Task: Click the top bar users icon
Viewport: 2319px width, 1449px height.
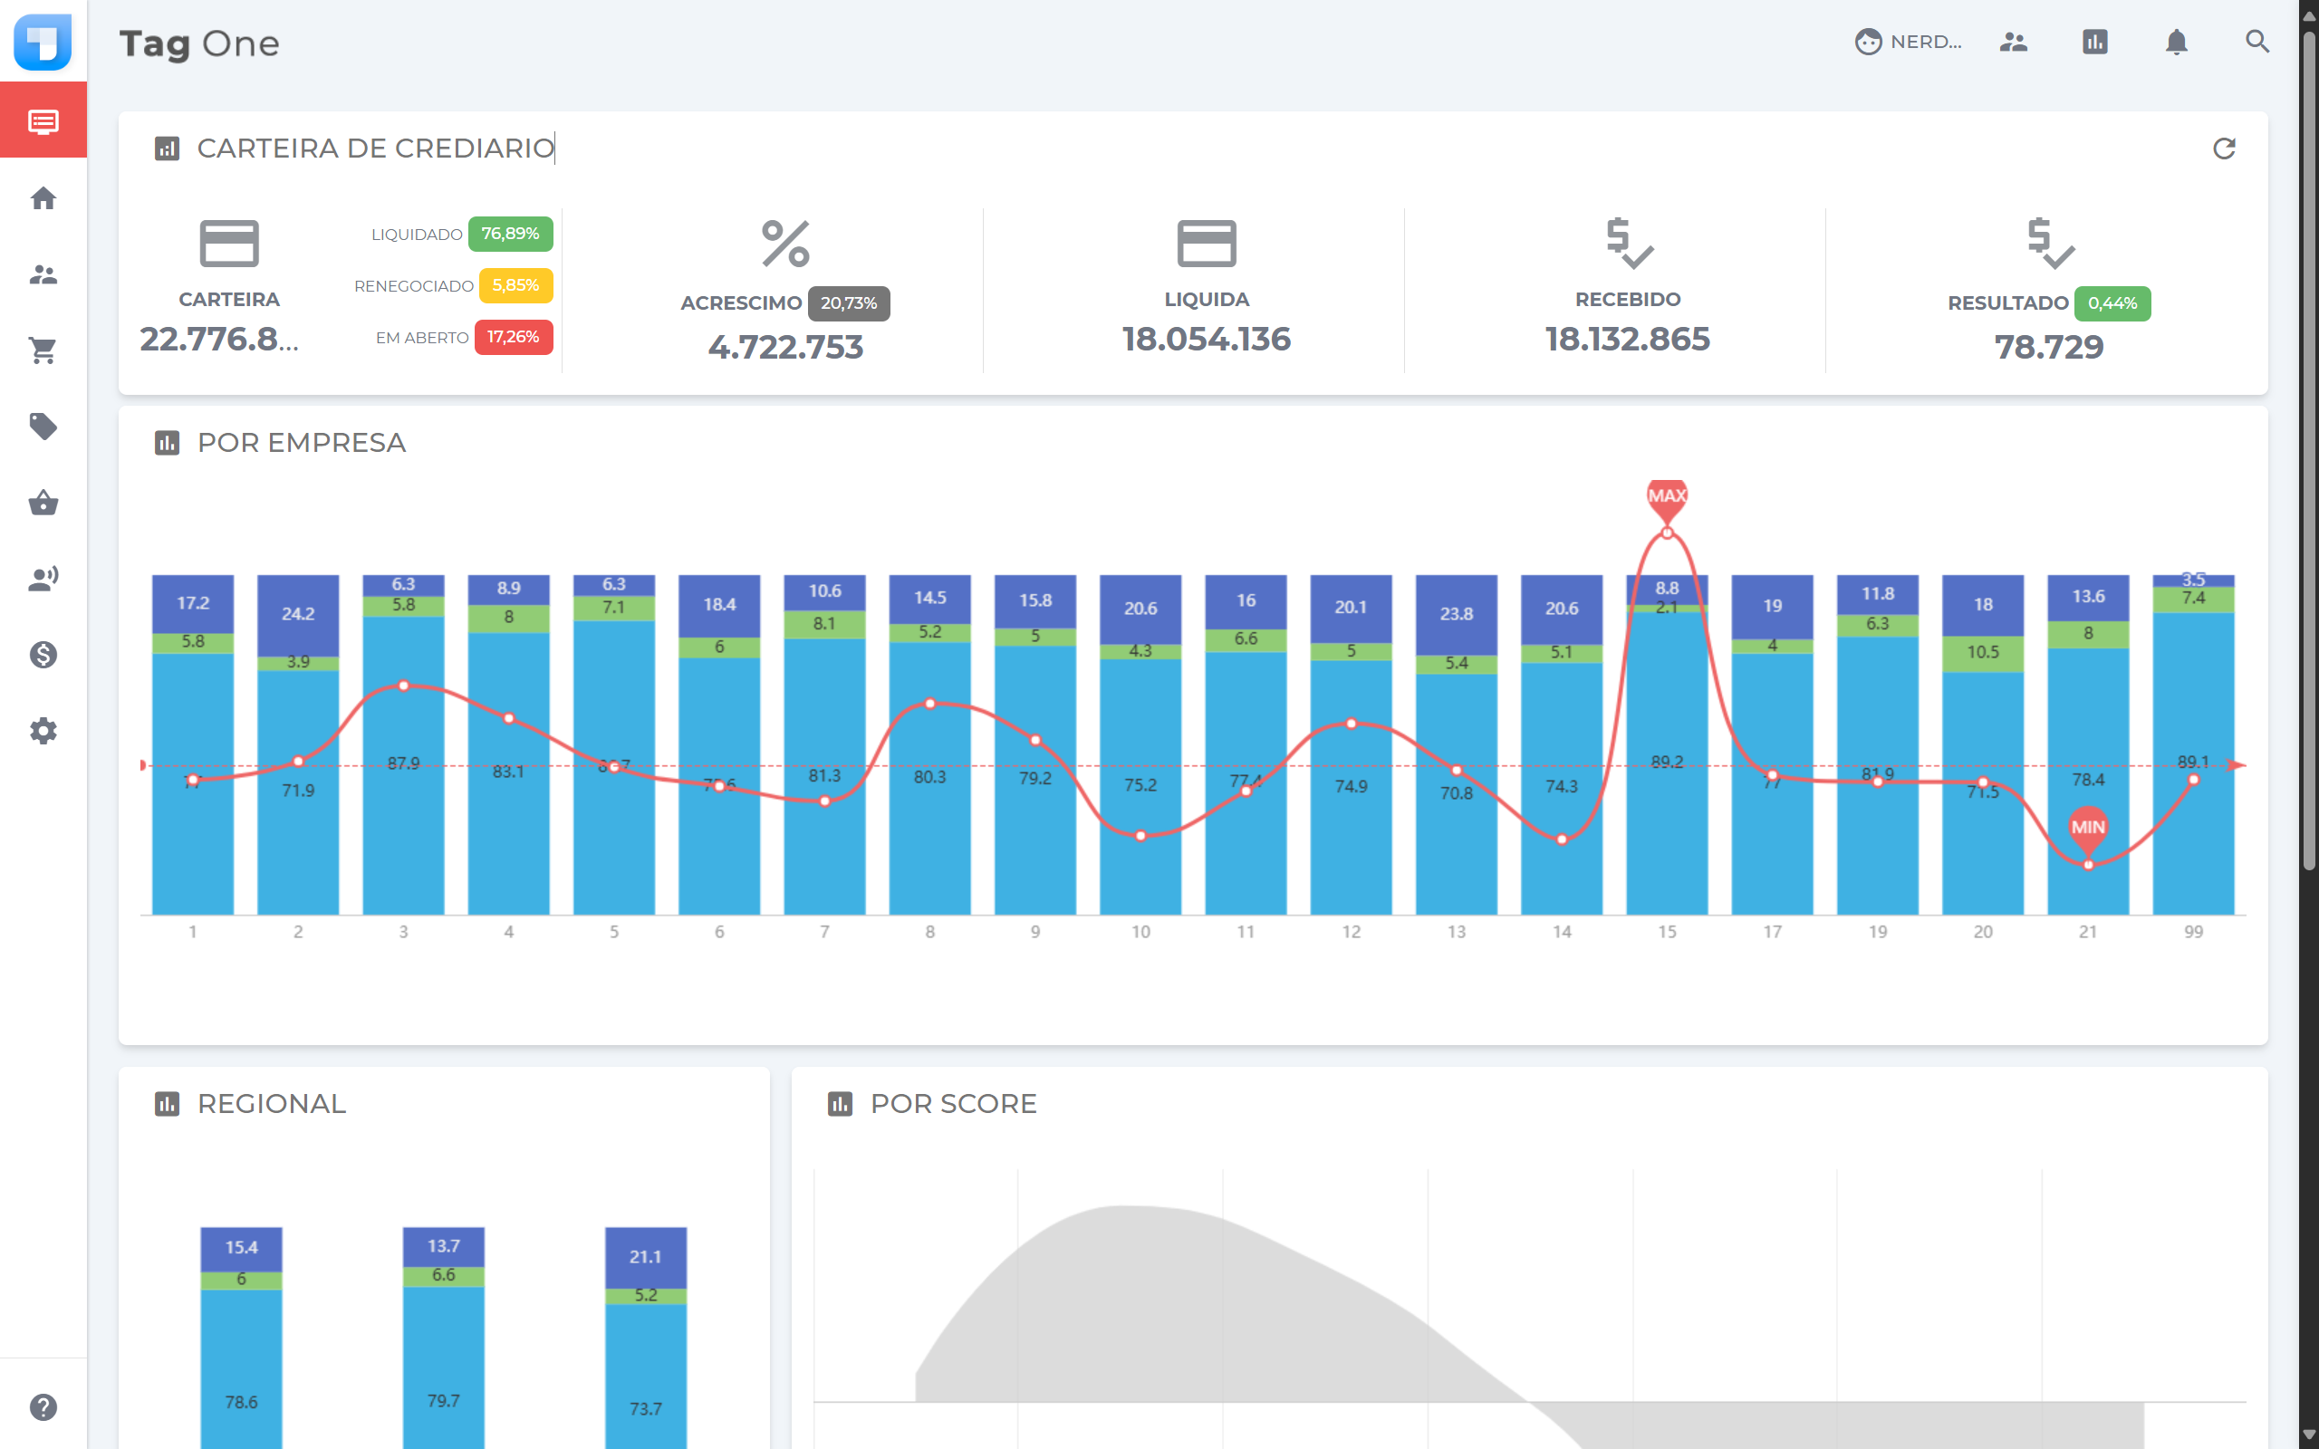Action: [2014, 43]
